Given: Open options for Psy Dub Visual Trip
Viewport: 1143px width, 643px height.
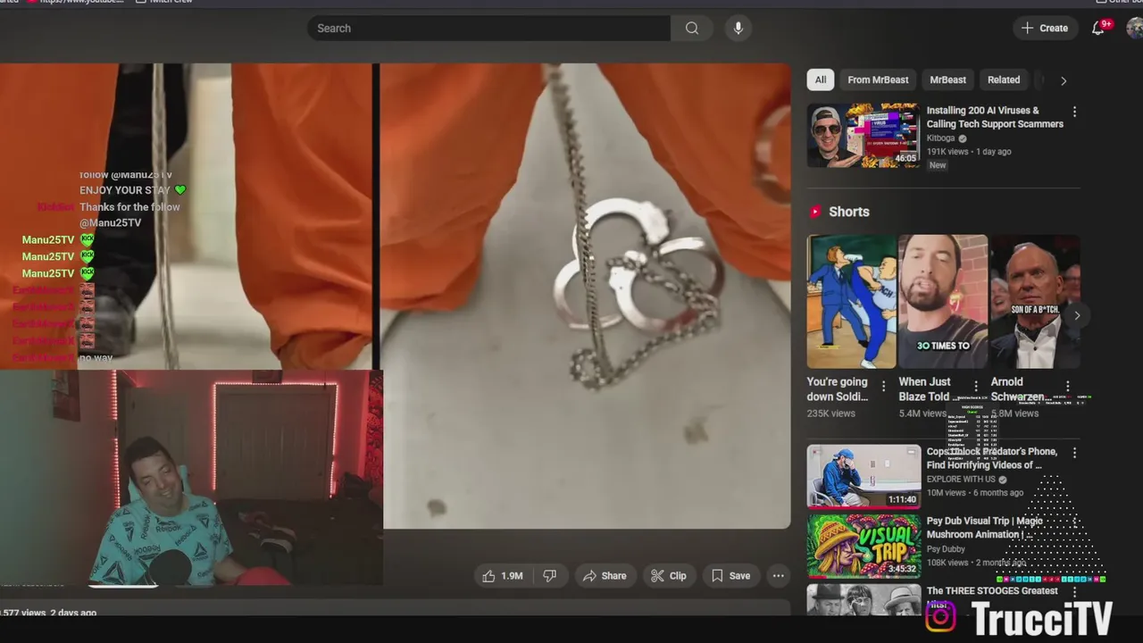Looking at the screenshot, I should [1074, 522].
